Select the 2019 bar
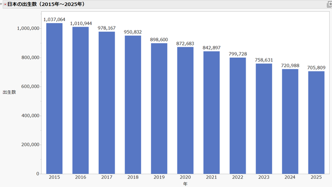The height and width of the screenshot is (187, 332). click(x=159, y=109)
